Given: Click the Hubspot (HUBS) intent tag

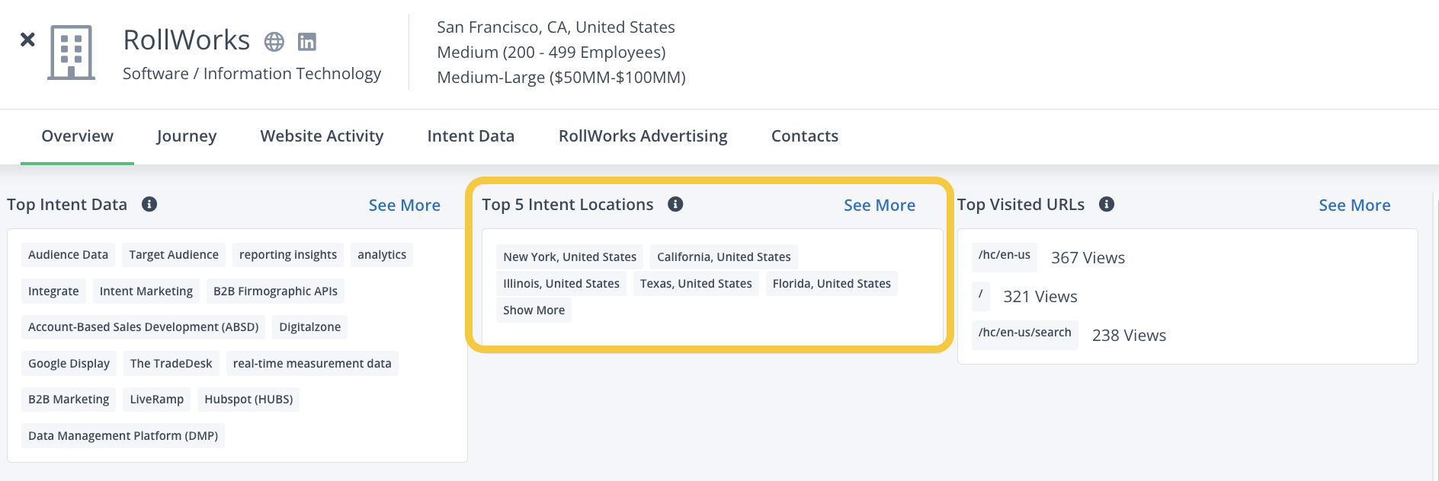Looking at the screenshot, I should pyautogui.click(x=248, y=400).
